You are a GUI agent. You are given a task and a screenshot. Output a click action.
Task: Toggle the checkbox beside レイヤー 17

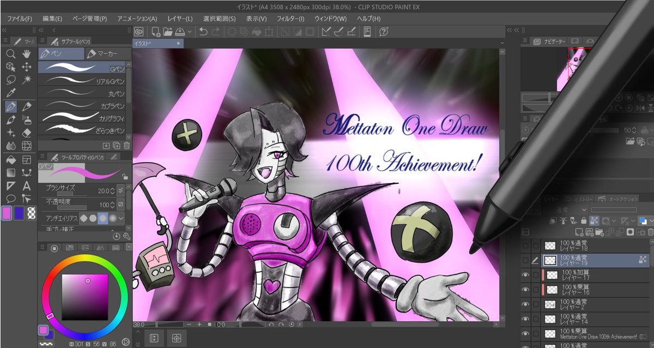[x=535, y=275]
